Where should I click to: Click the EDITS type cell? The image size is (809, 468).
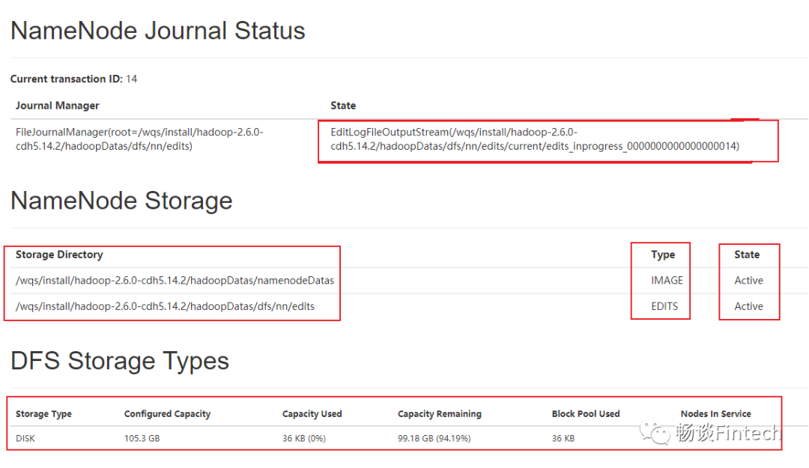(x=666, y=306)
